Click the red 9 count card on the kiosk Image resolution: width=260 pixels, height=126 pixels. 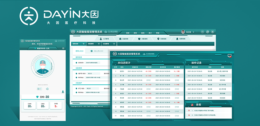56,105
